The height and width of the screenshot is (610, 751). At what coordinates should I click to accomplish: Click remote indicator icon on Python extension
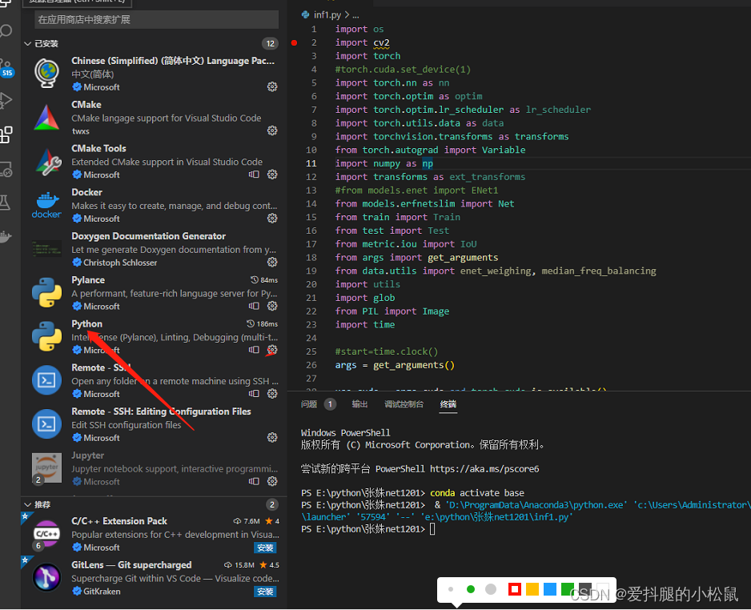tap(254, 350)
